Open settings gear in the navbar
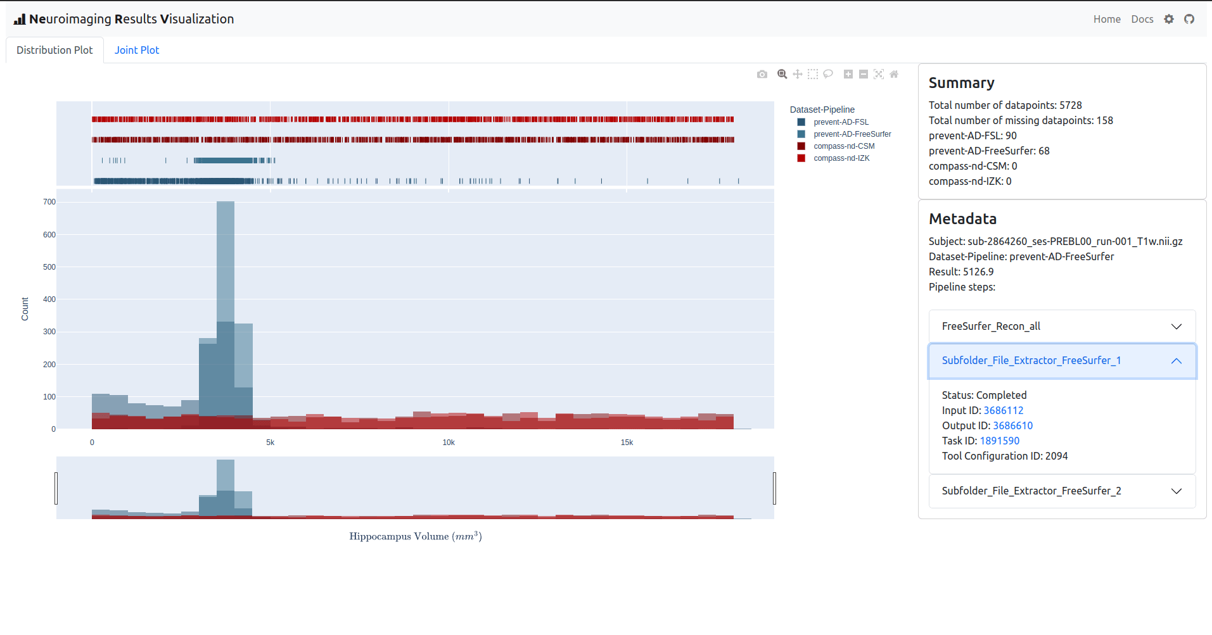This screenshot has width=1212, height=635. (x=1169, y=19)
